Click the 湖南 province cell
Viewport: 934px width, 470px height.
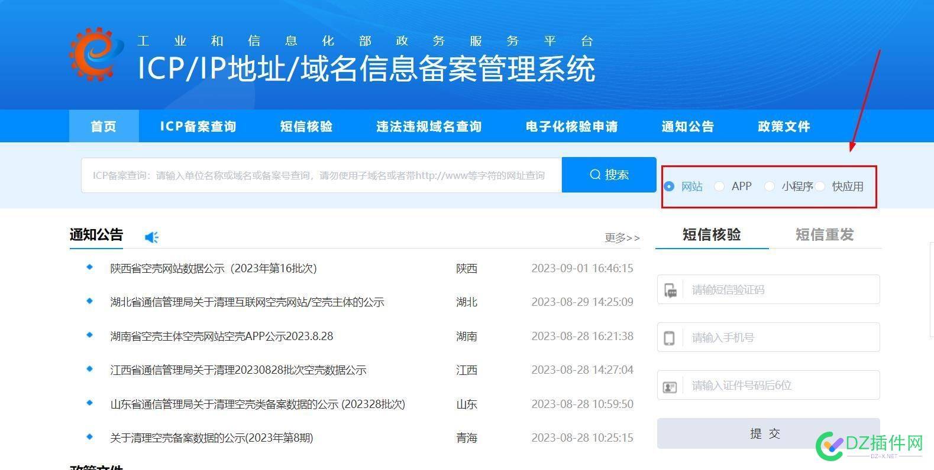[x=467, y=336]
